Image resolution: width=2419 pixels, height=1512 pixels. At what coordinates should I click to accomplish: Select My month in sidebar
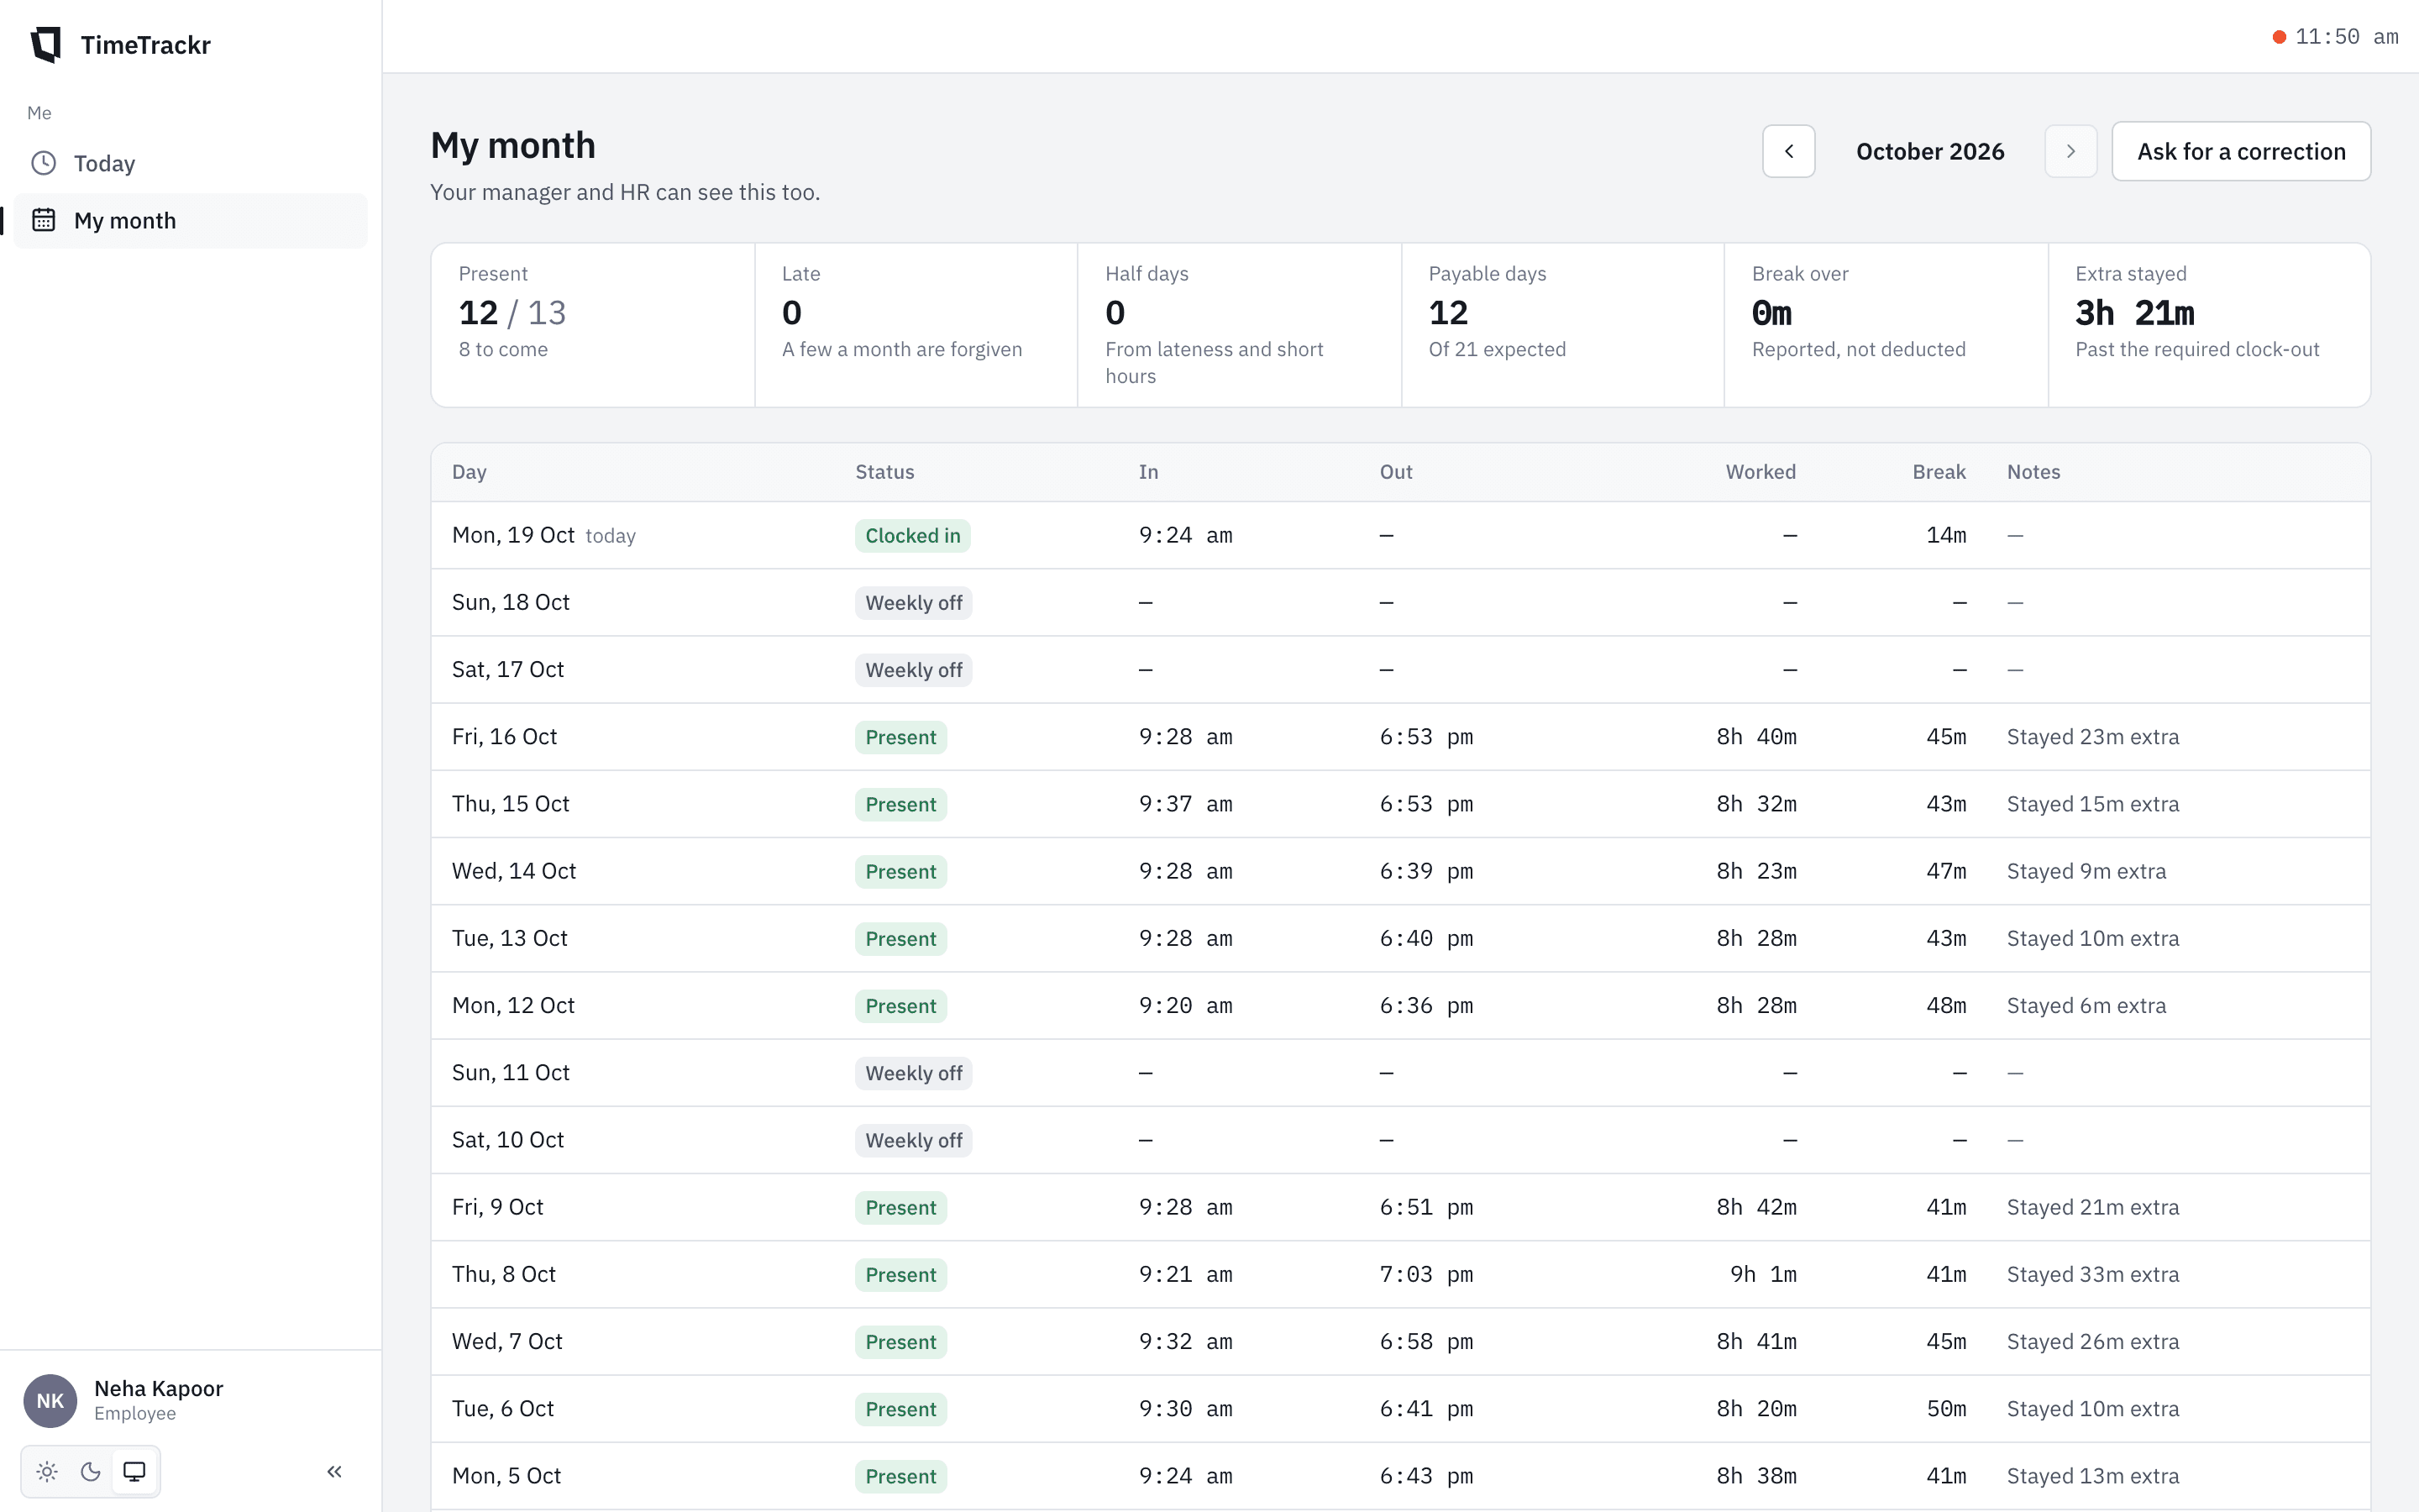pos(190,220)
